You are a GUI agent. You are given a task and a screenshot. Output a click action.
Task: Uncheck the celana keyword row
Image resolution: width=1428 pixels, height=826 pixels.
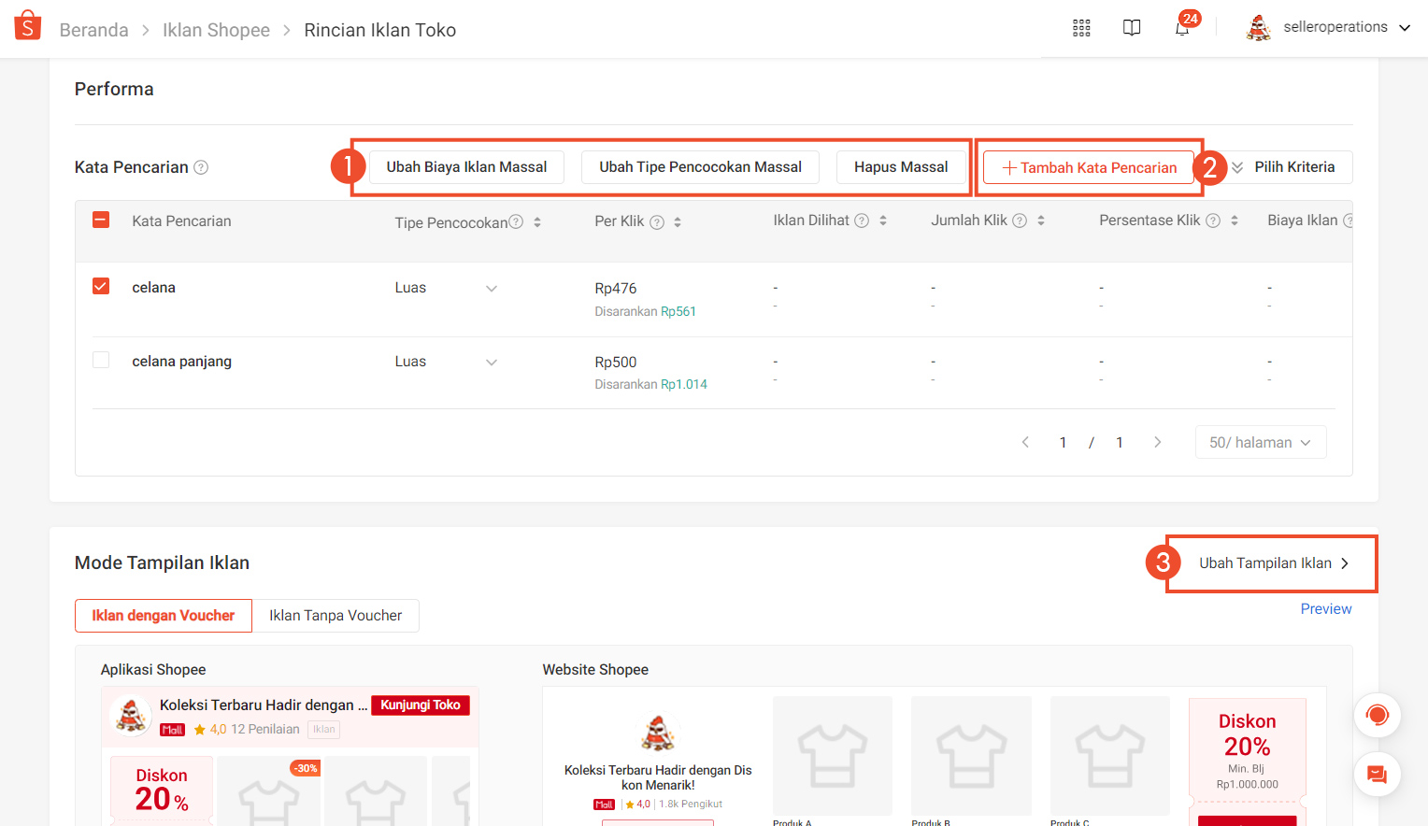[x=101, y=286]
